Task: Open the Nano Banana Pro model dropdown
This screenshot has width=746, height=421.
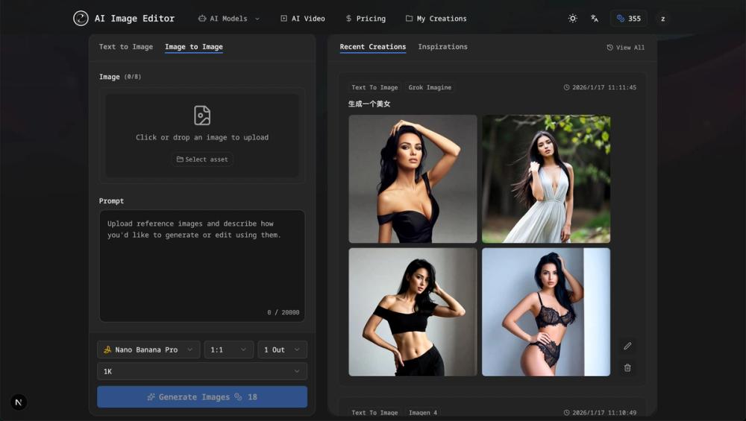Action: [148, 349]
